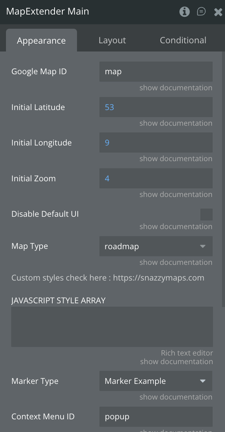
Task: Open the Conditional tab
Action: pos(183,40)
